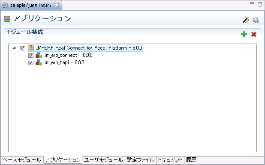Collapse the IM-ERP Real Connect tree node
Viewport: 265px width, 165px height.
(15, 48)
